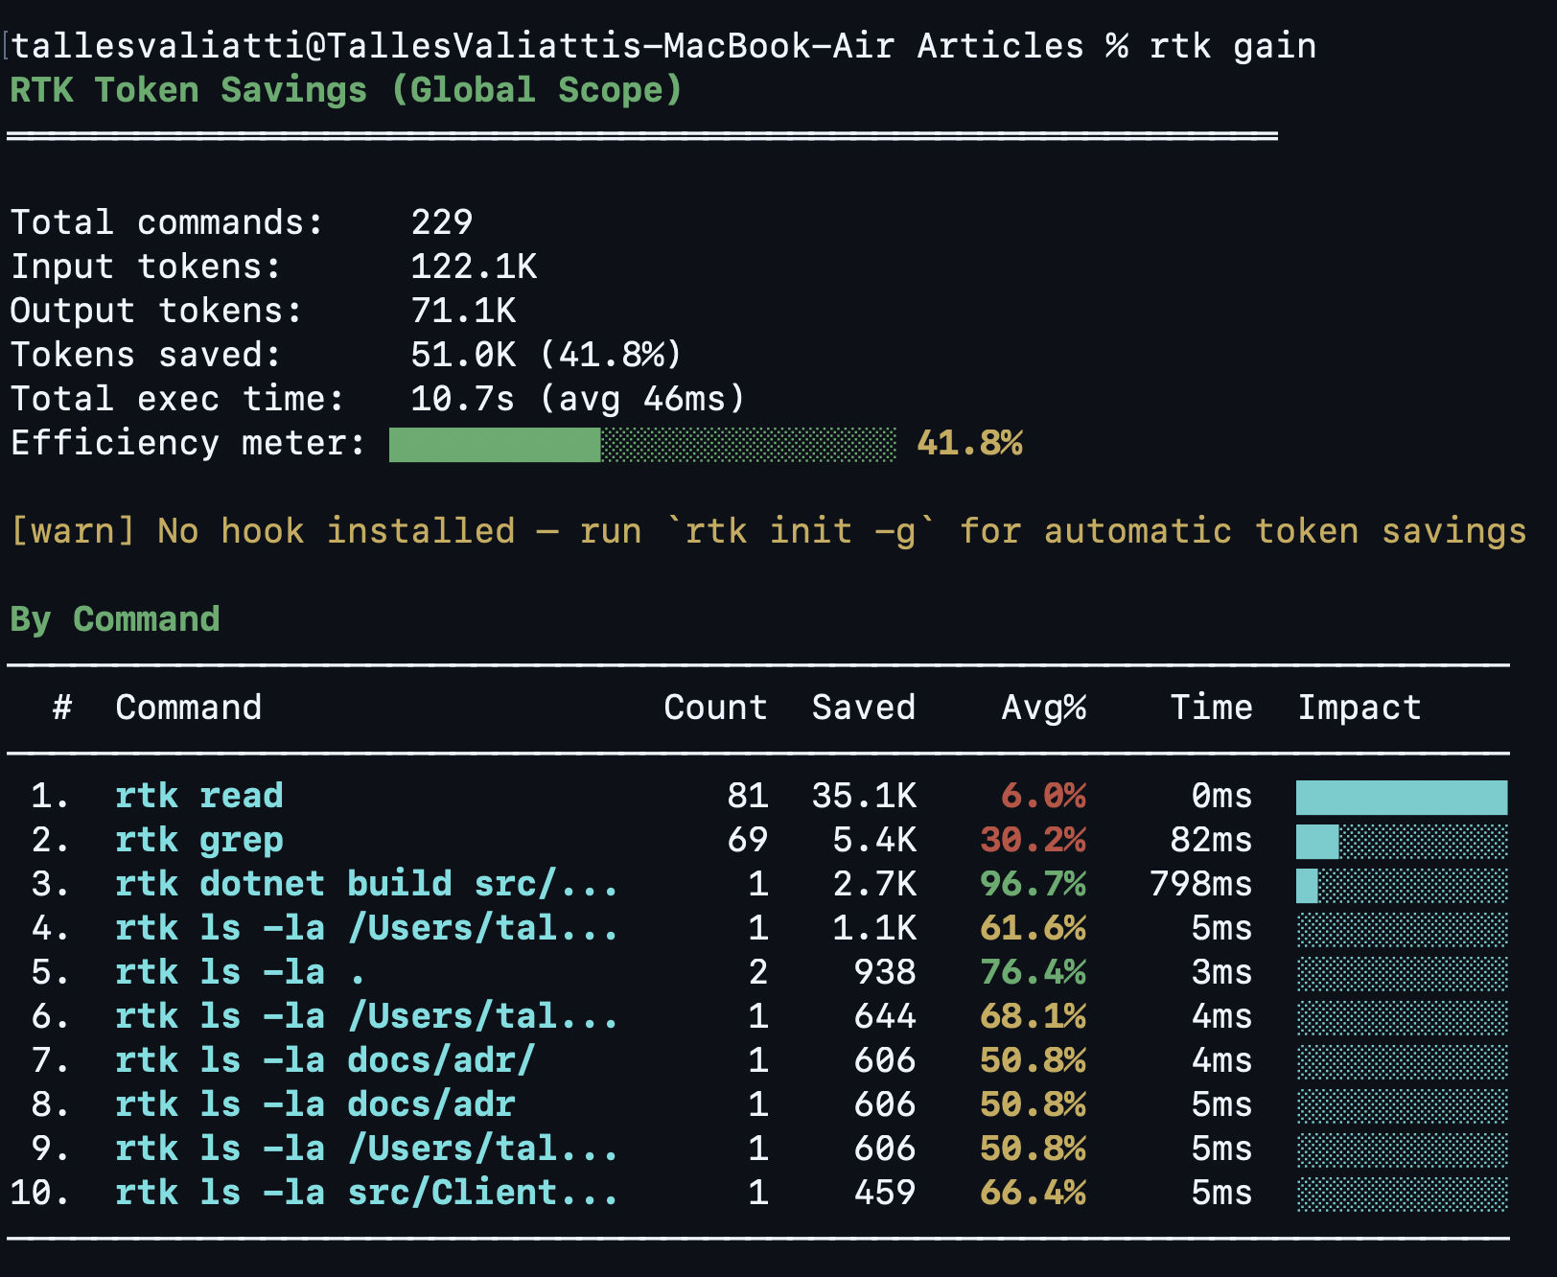The height and width of the screenshot is (1277, 1557).
Task: Click the 'rtk ls -la docs/adr/' command
Action: click(325, 1060)
